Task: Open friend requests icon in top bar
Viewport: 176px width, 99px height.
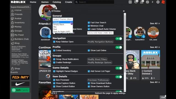Action: click(142, 2)
